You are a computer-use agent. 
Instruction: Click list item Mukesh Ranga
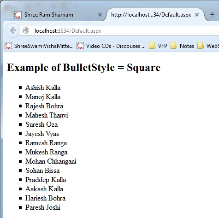pos(46,152)
